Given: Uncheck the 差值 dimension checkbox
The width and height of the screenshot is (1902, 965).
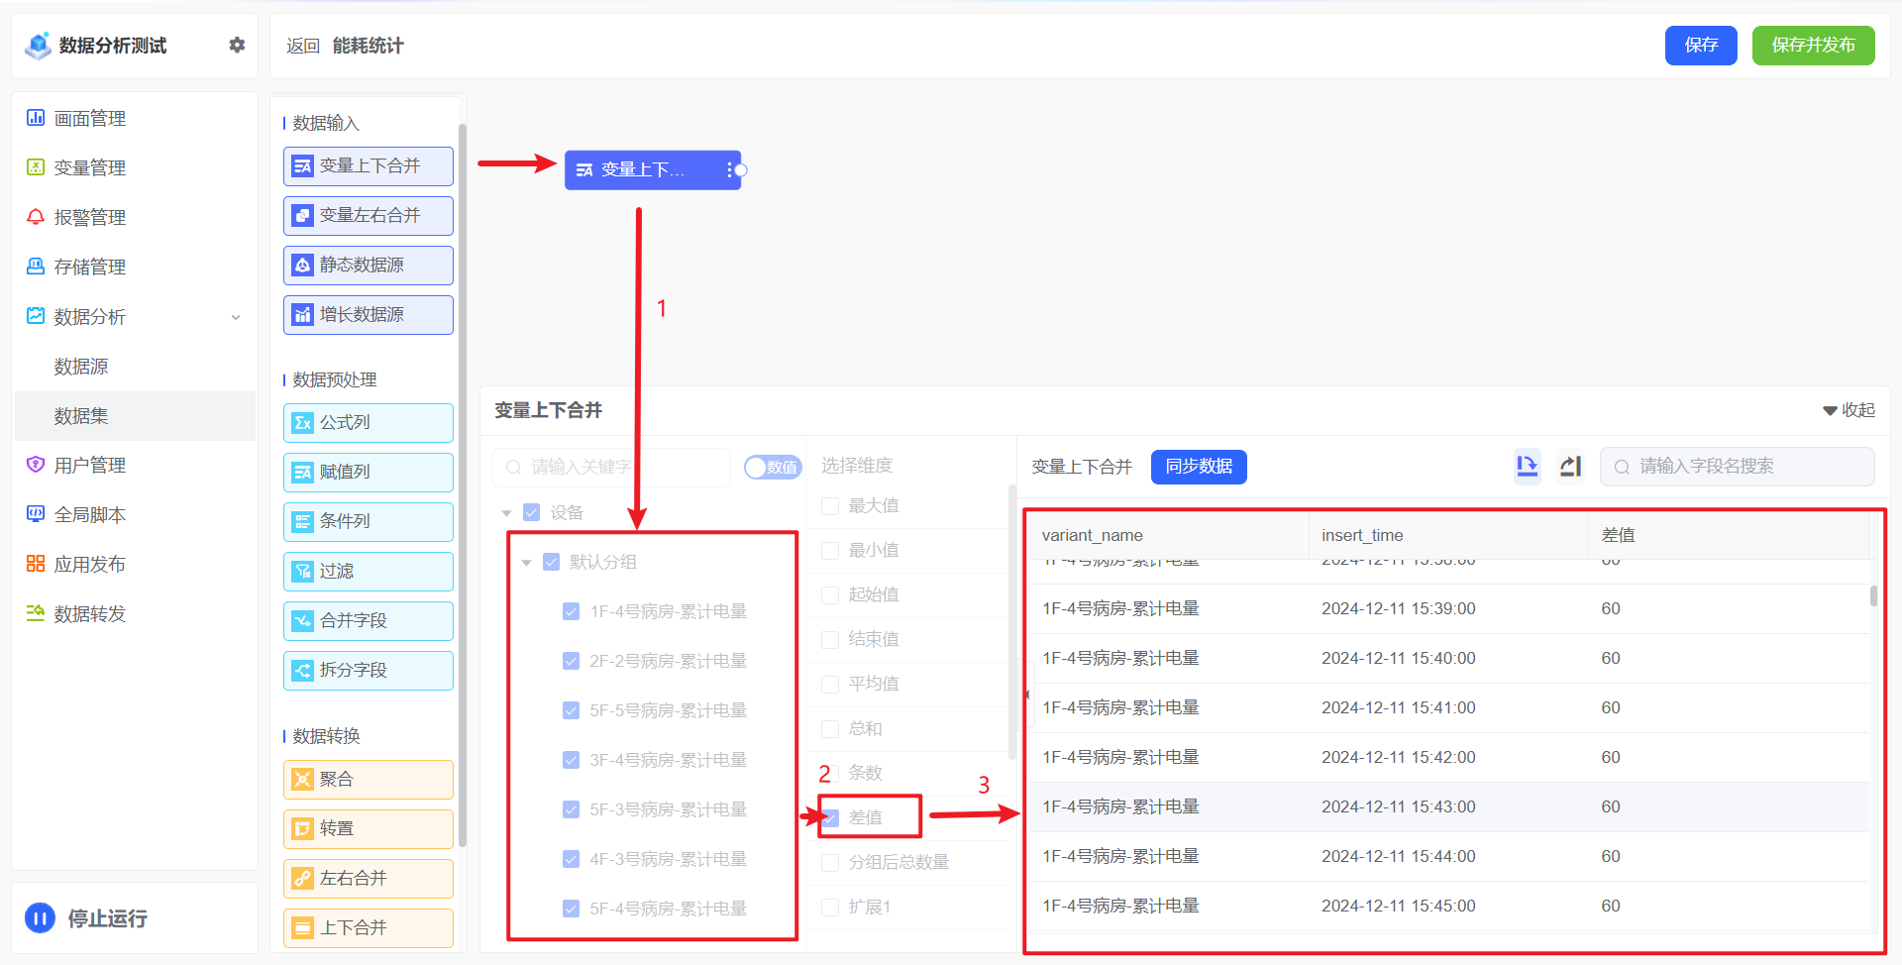Looking at the screenshot, I should [830, 817].
